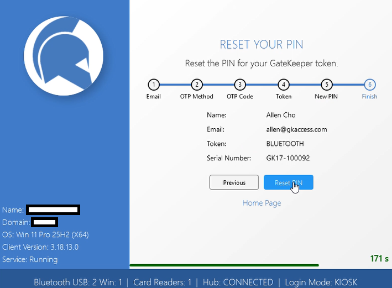Select step 2 OTP Method circle
392x288 pixels.
click(197, 85)
